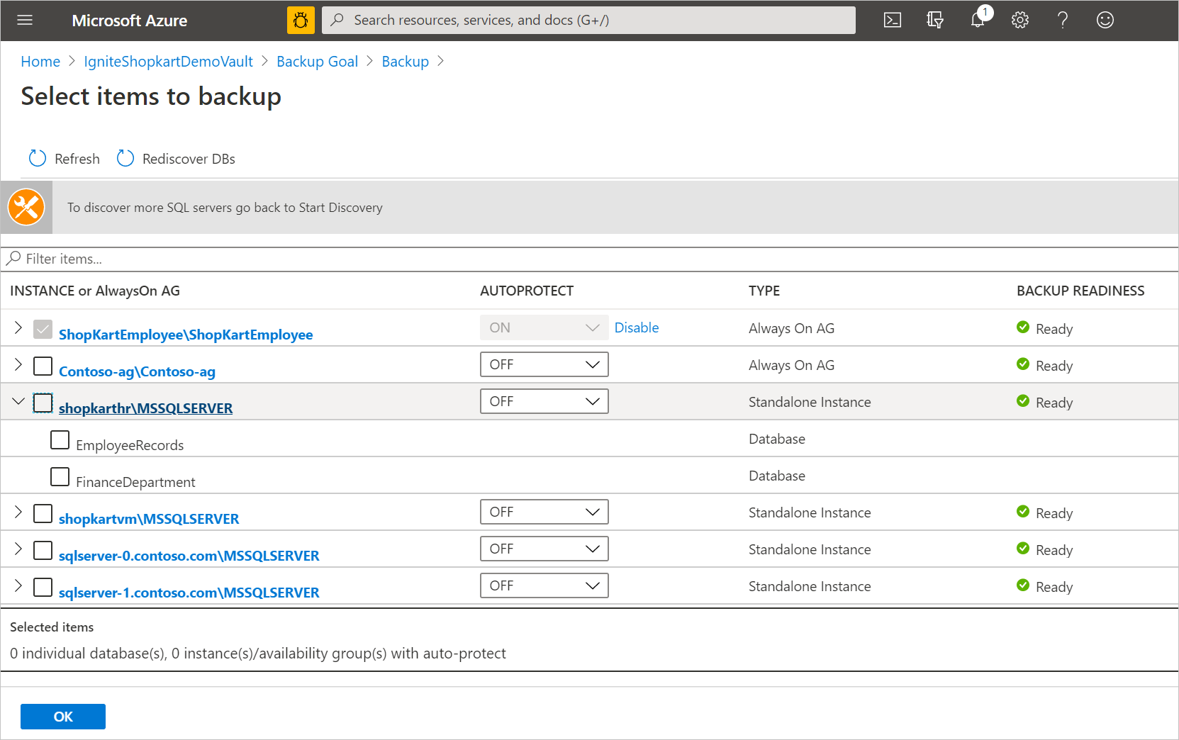1179x740 pixels.
Task: Open the help menu
Action: (x=1063, y=20)
